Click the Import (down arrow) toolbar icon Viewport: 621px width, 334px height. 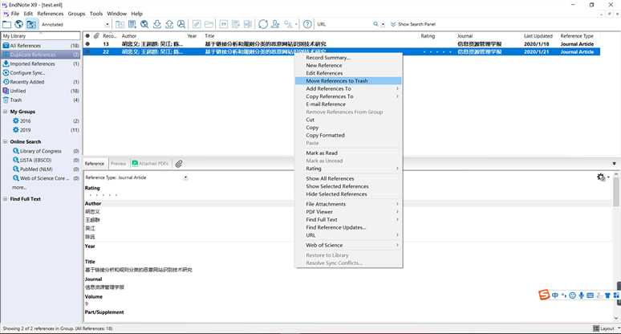(x=157, y=24)
